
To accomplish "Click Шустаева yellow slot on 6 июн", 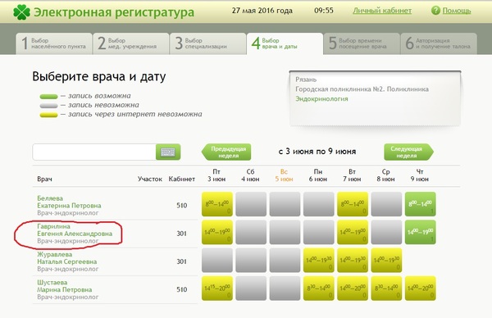I will click(x=319, y=288).
